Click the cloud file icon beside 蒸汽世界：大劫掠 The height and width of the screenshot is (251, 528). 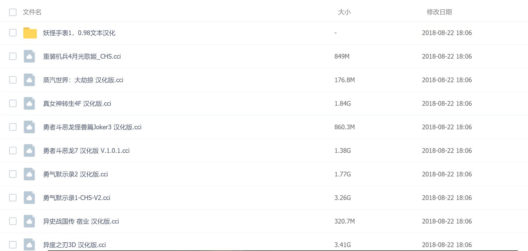[29, 80]
